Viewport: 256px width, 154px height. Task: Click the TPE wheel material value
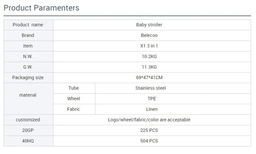tap(152, 99)
